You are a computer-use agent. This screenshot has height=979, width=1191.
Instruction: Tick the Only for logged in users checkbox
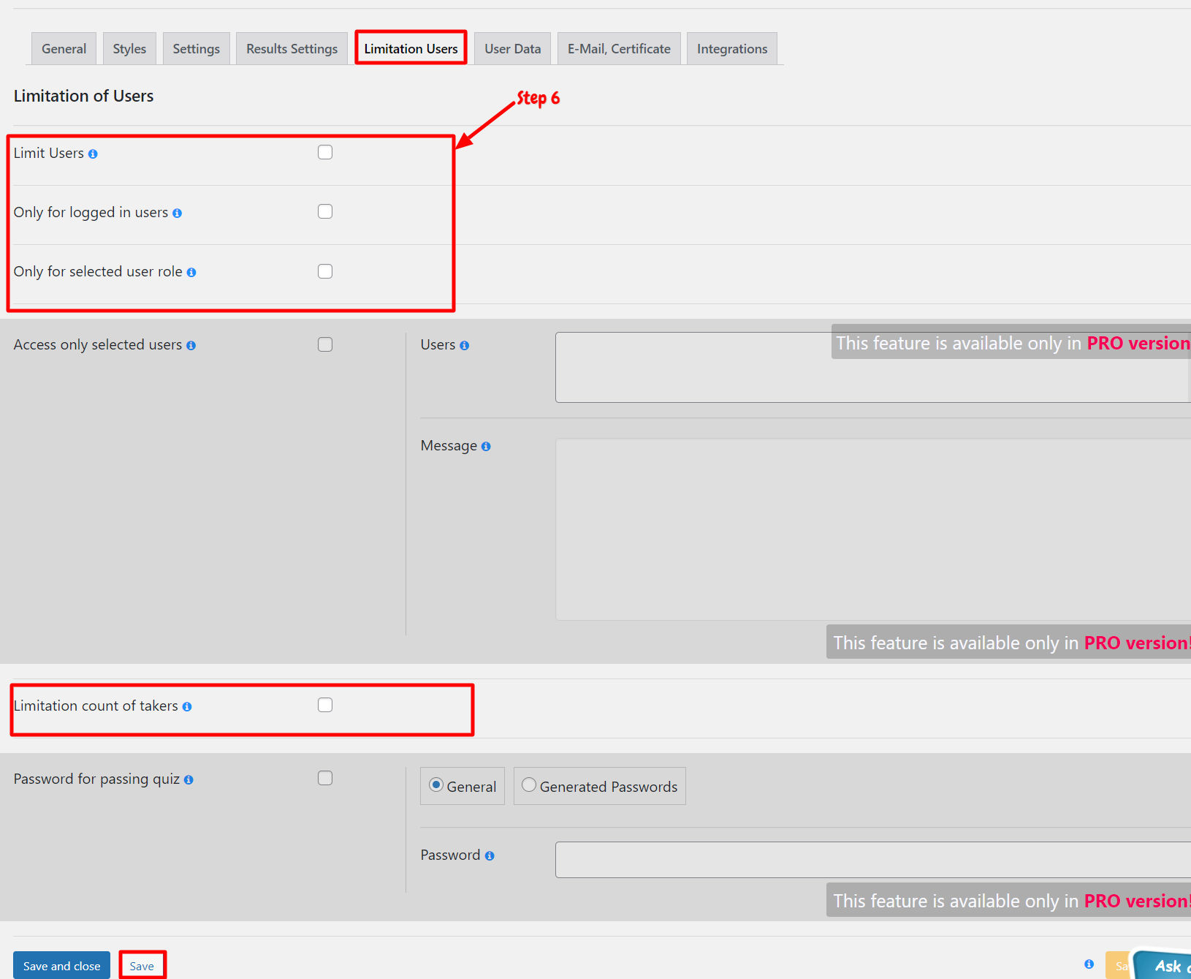[x=325, y=211]
